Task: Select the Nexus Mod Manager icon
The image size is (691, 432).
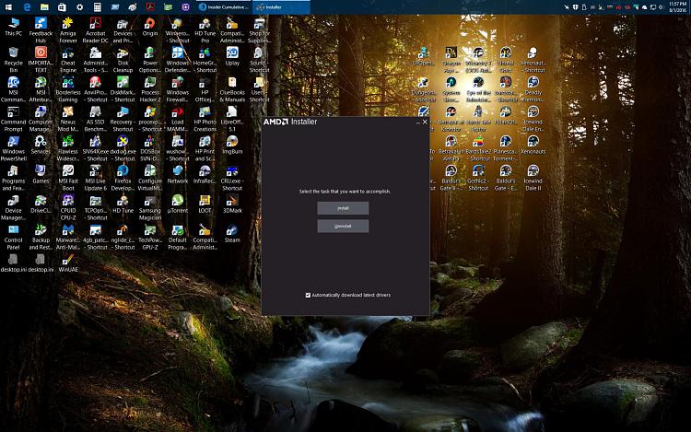Action: click(x=68, y=119)
